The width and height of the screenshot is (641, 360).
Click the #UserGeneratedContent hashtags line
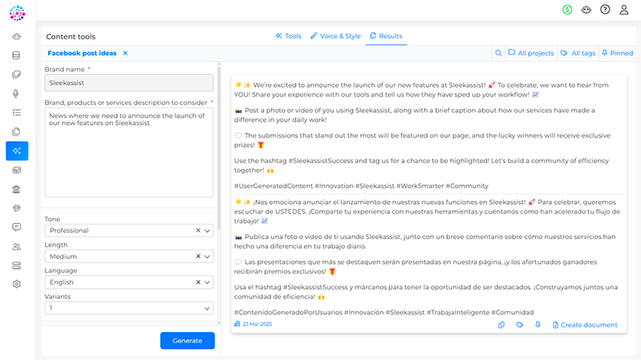(361, 186)
